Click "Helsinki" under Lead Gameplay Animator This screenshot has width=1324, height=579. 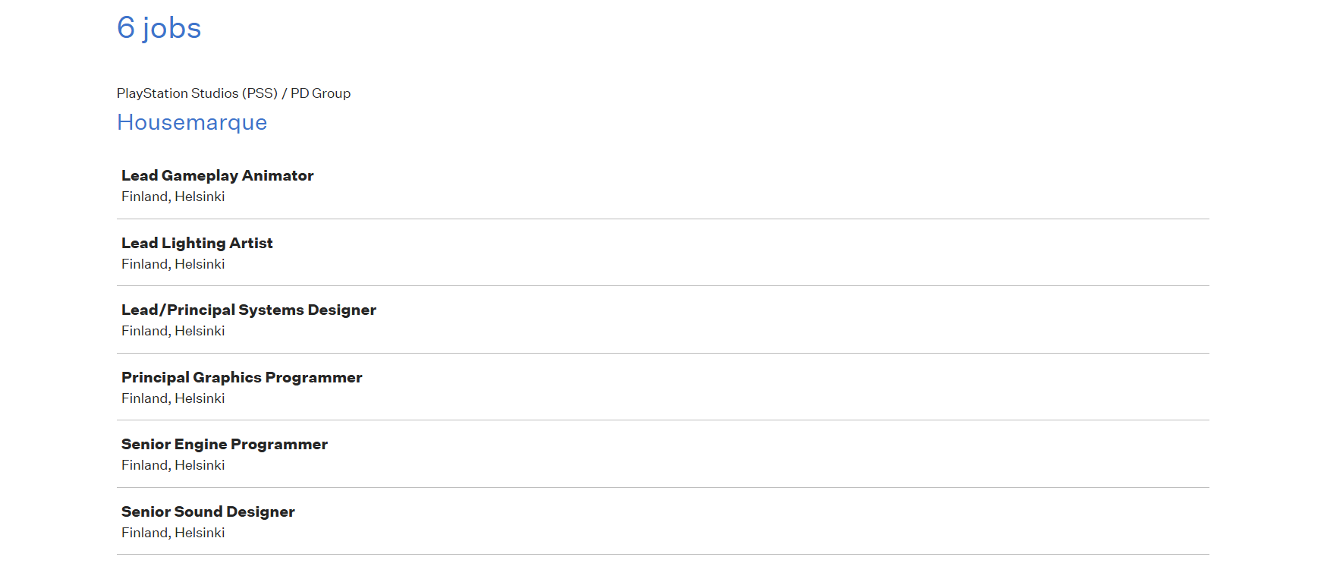point(200,197)
